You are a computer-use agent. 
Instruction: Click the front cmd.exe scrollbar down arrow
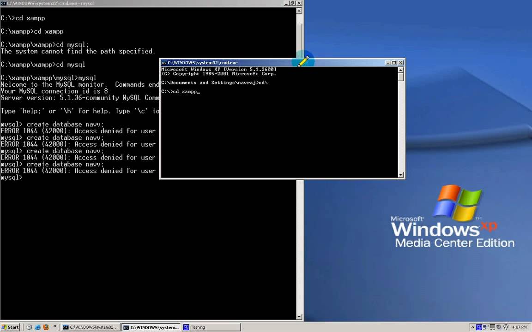pyautogui.click(x=401, y=174)
